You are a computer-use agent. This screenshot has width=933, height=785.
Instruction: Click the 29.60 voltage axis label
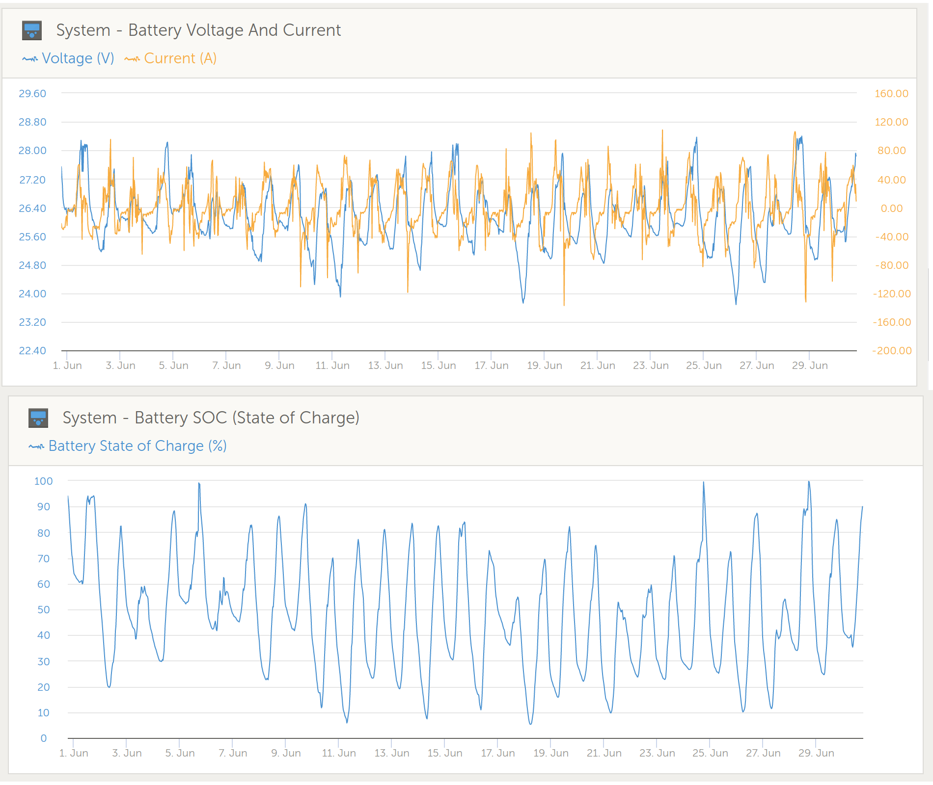tap(32, 94)
